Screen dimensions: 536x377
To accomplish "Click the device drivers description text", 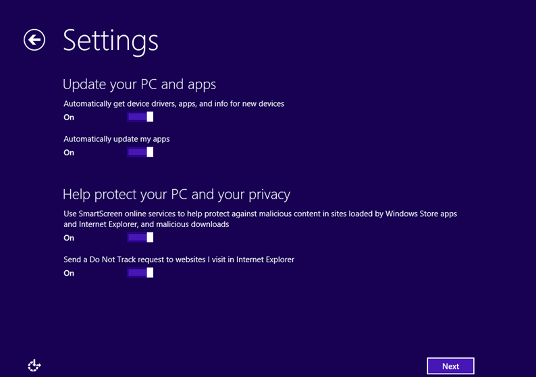I will coord(173,103).
